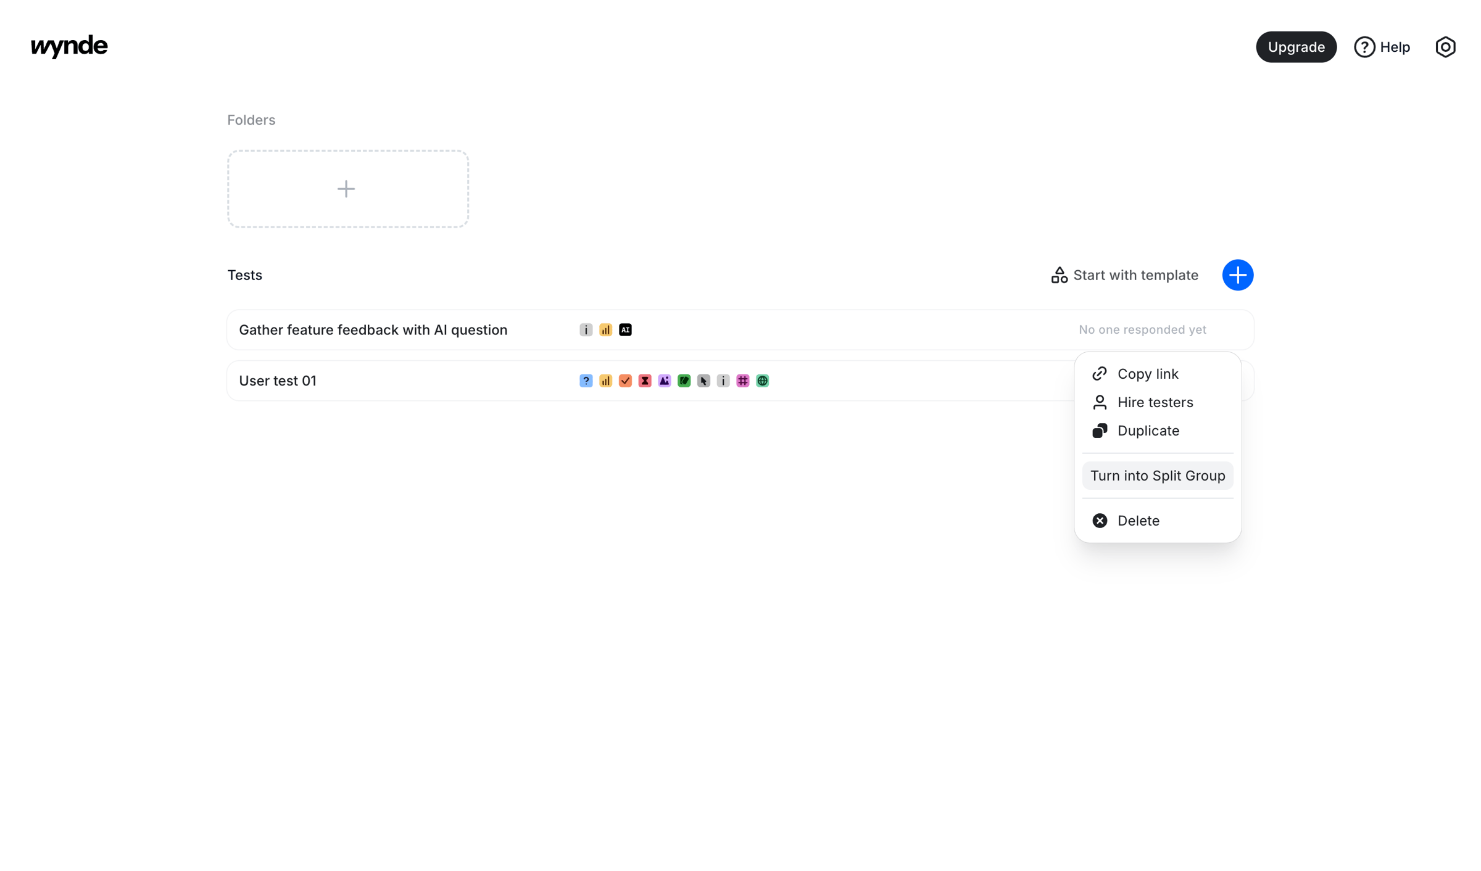Add a new folder via dashed box
Screen dimensions: 1481x871
347,189
